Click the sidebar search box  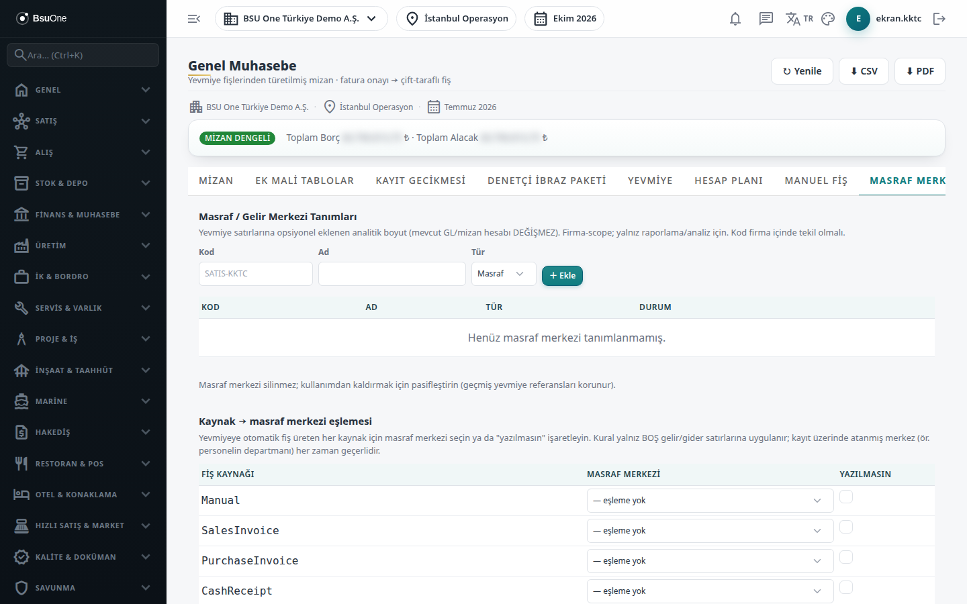pyautogui.click(x=83, y=55)
